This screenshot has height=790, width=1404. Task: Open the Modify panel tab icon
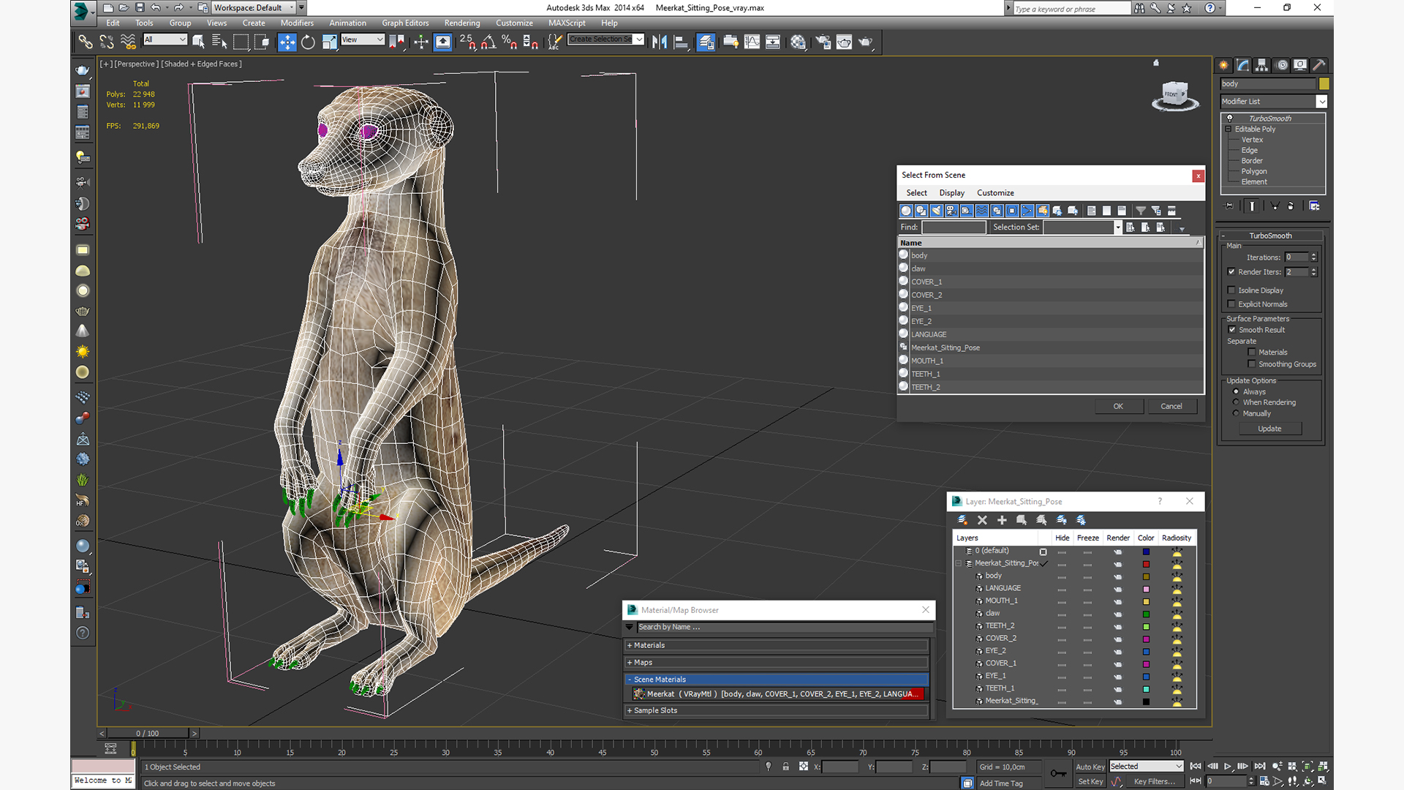point(1243,65)
